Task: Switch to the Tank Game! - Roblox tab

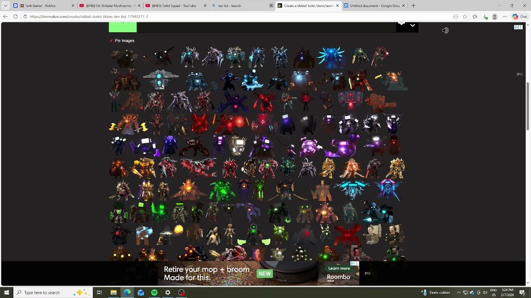Action: [44, 6]
